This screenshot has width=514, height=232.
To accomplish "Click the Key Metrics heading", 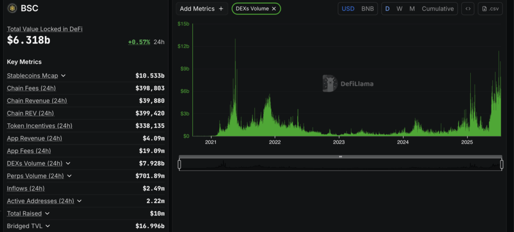I will pyautogui.click(x=24, y=62).
